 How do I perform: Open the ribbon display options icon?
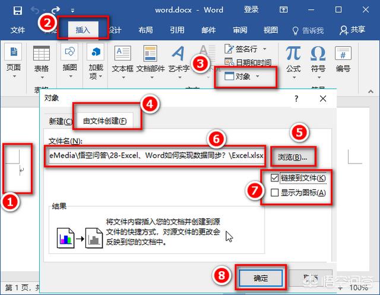[x=284, y=10]
